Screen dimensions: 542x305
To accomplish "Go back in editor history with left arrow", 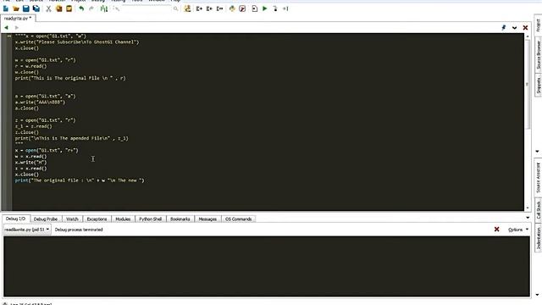I will 6,28.
